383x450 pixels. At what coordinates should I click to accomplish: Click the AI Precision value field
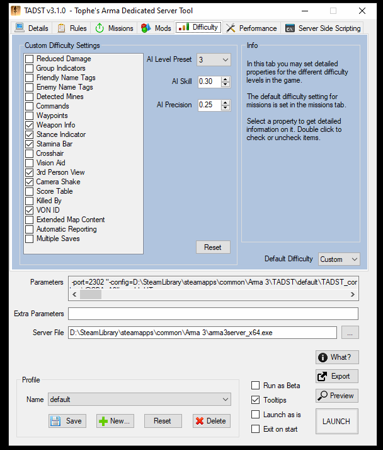pyautogui.click(x=209, y=105)
